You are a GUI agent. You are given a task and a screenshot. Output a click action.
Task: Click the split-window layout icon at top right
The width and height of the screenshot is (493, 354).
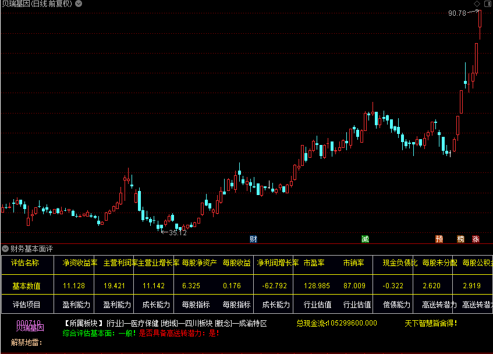point(488,4)
